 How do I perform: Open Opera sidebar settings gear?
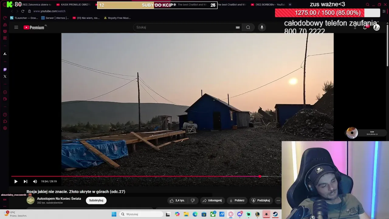coord(5,128)
